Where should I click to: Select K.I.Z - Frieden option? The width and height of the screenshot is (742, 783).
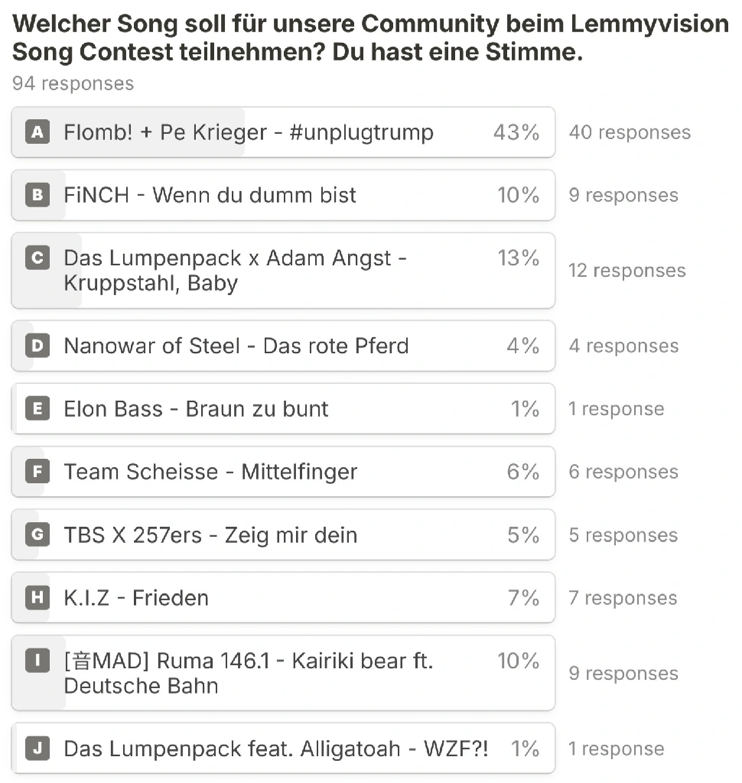pos(283,598)
